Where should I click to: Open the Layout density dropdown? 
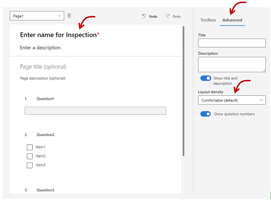coord(262,100)
